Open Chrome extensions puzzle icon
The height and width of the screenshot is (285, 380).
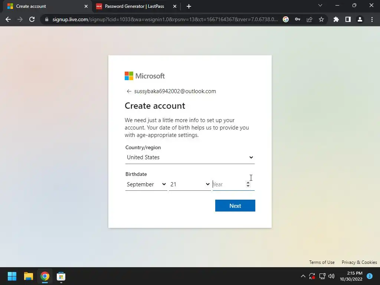(x=336, y=19)
